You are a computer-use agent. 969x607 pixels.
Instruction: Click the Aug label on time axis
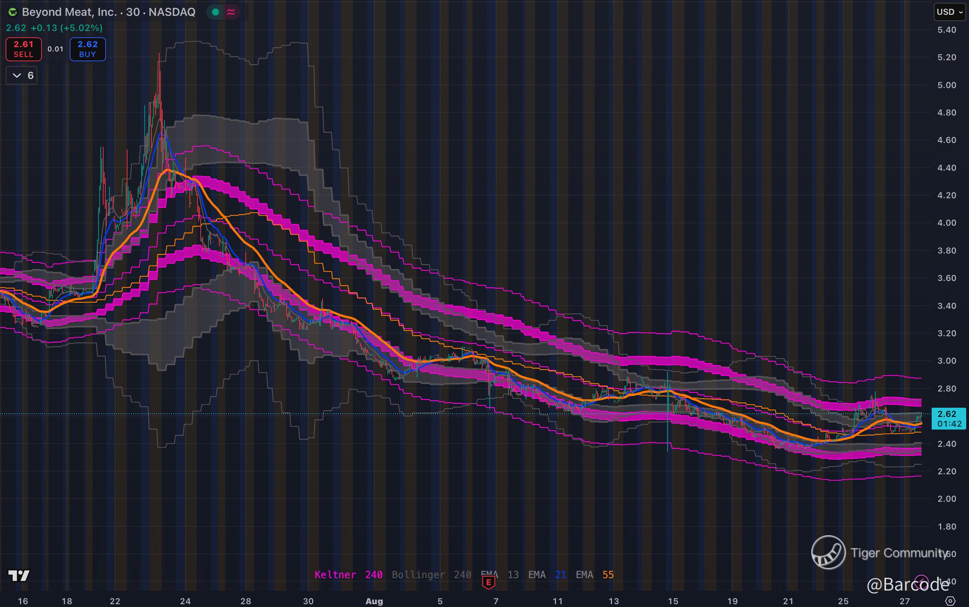(374, 601)
